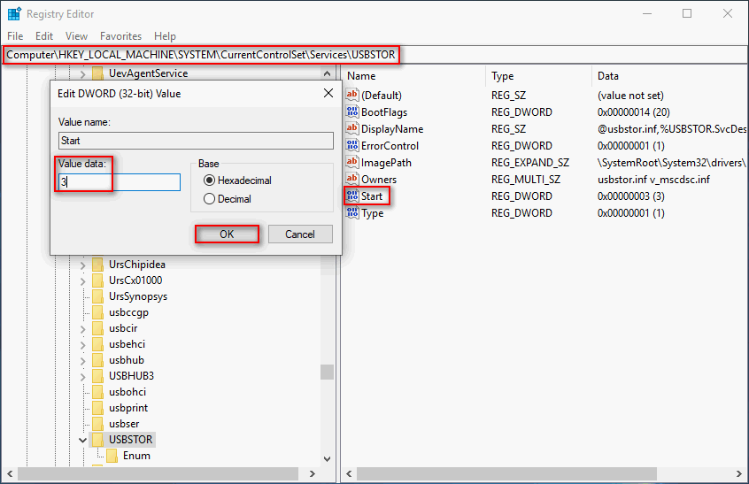Expand the UrsCx01000 tree node
749x484 pixels.
(82, 281)
